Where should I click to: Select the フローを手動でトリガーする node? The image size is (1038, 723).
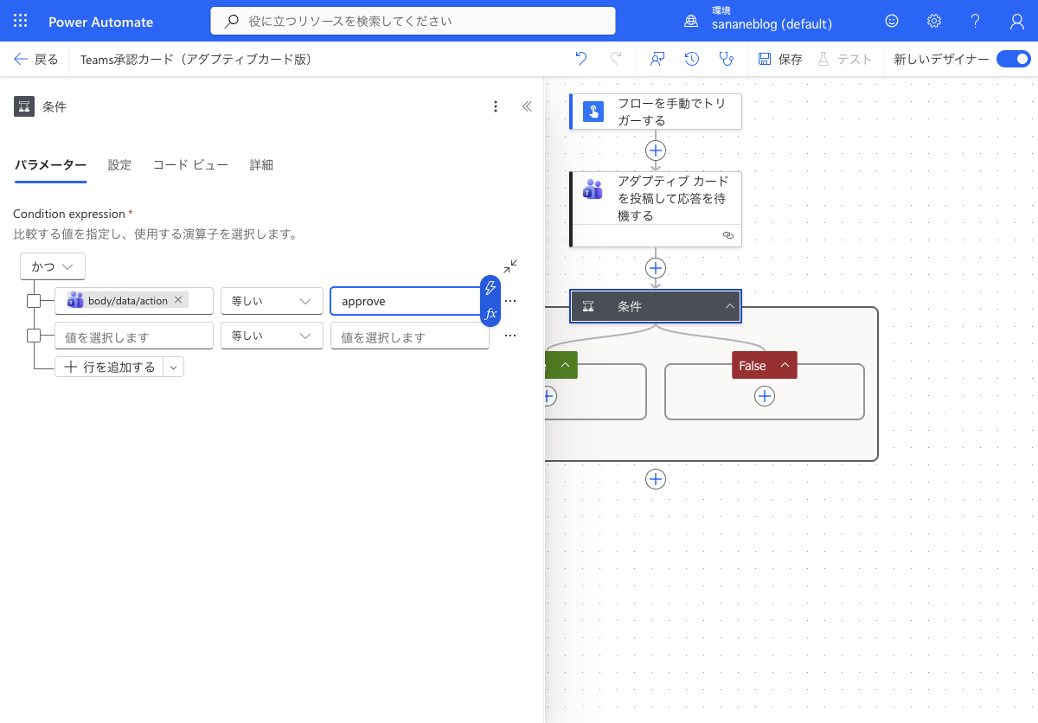(656, 112)
